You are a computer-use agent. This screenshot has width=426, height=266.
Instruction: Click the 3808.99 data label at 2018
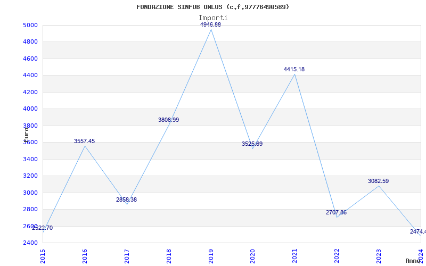pos(169,120)
